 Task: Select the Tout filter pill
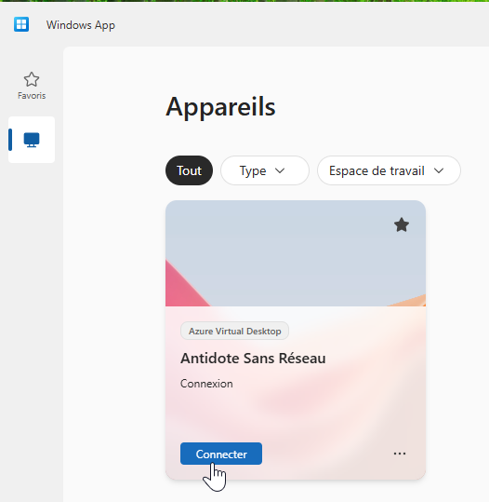189,170
